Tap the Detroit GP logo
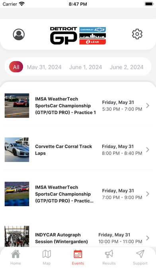 tap(78, 36)
